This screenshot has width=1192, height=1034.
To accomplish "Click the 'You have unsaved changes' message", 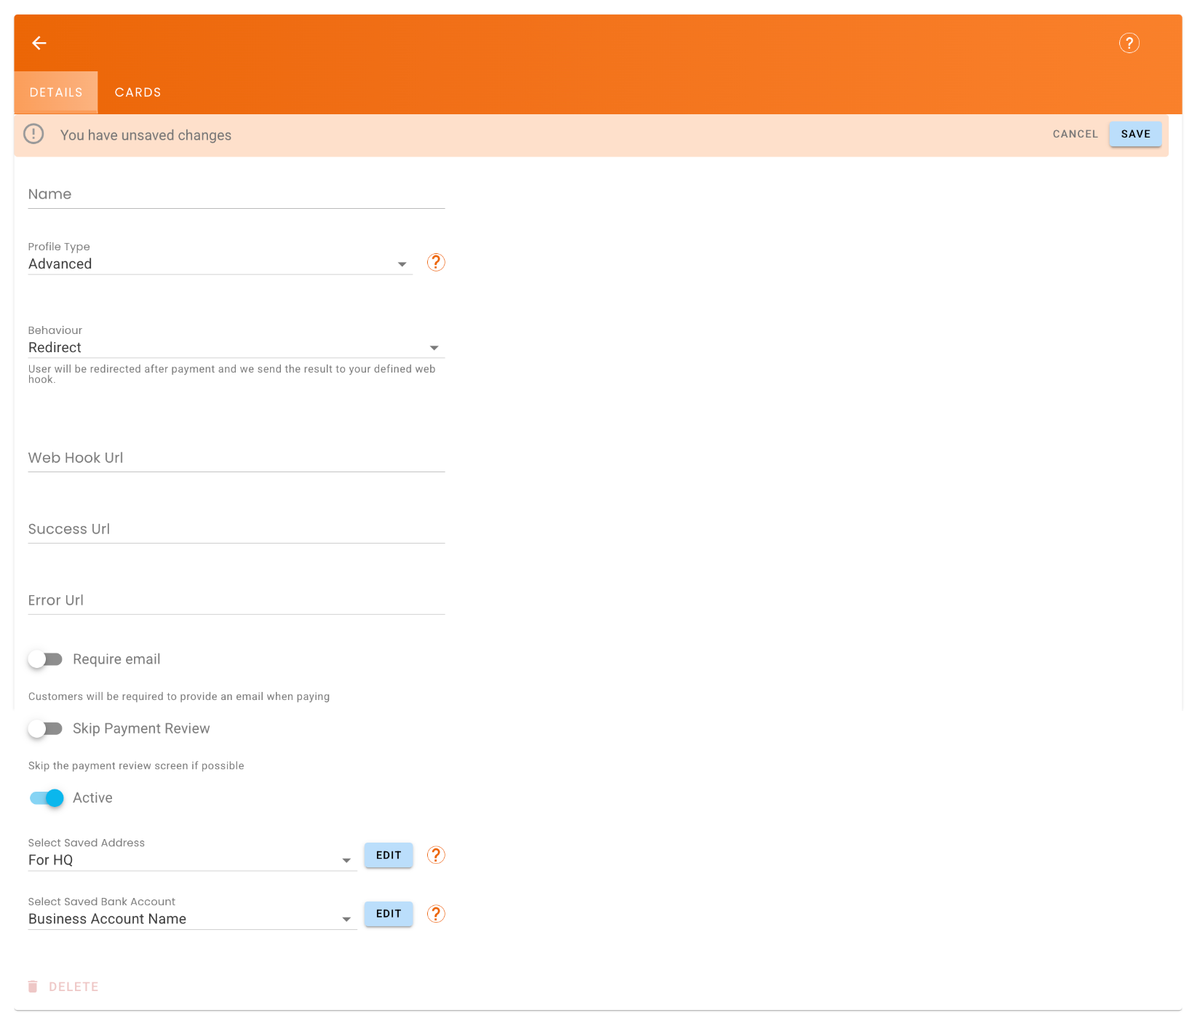I will click(x=146, y=135).
